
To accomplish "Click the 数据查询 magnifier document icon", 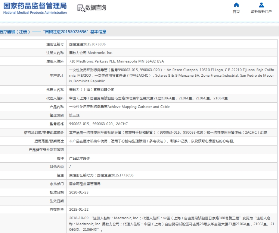I will [81, 8].
